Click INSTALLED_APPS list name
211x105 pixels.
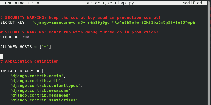click(17, 71)
